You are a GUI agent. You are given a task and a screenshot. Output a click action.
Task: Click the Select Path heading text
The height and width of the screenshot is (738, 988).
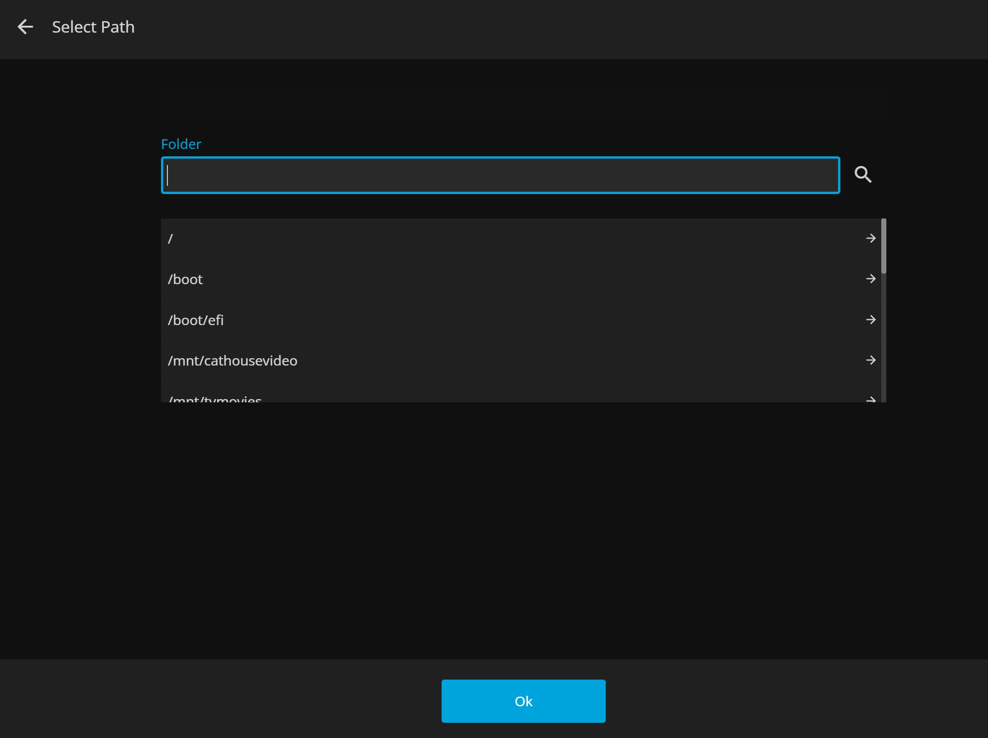[93, 27]
